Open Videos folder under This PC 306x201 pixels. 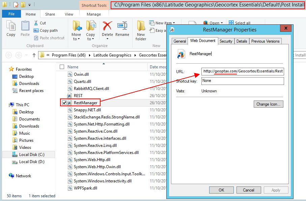(25, 148)
